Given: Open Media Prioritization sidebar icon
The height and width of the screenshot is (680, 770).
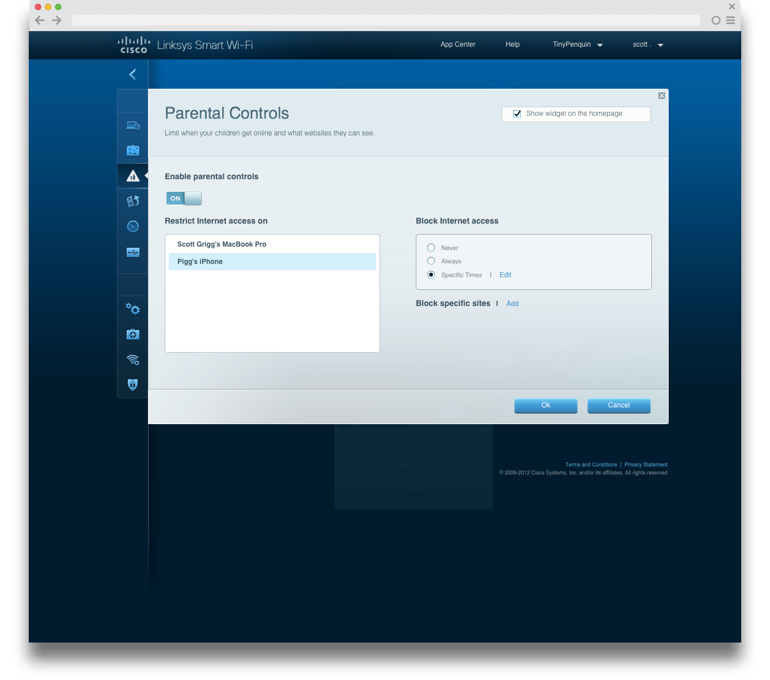Looking at the screenshot, I should click(x=133, y=201).
